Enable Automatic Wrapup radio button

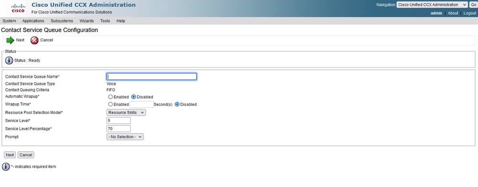(111, 97)
